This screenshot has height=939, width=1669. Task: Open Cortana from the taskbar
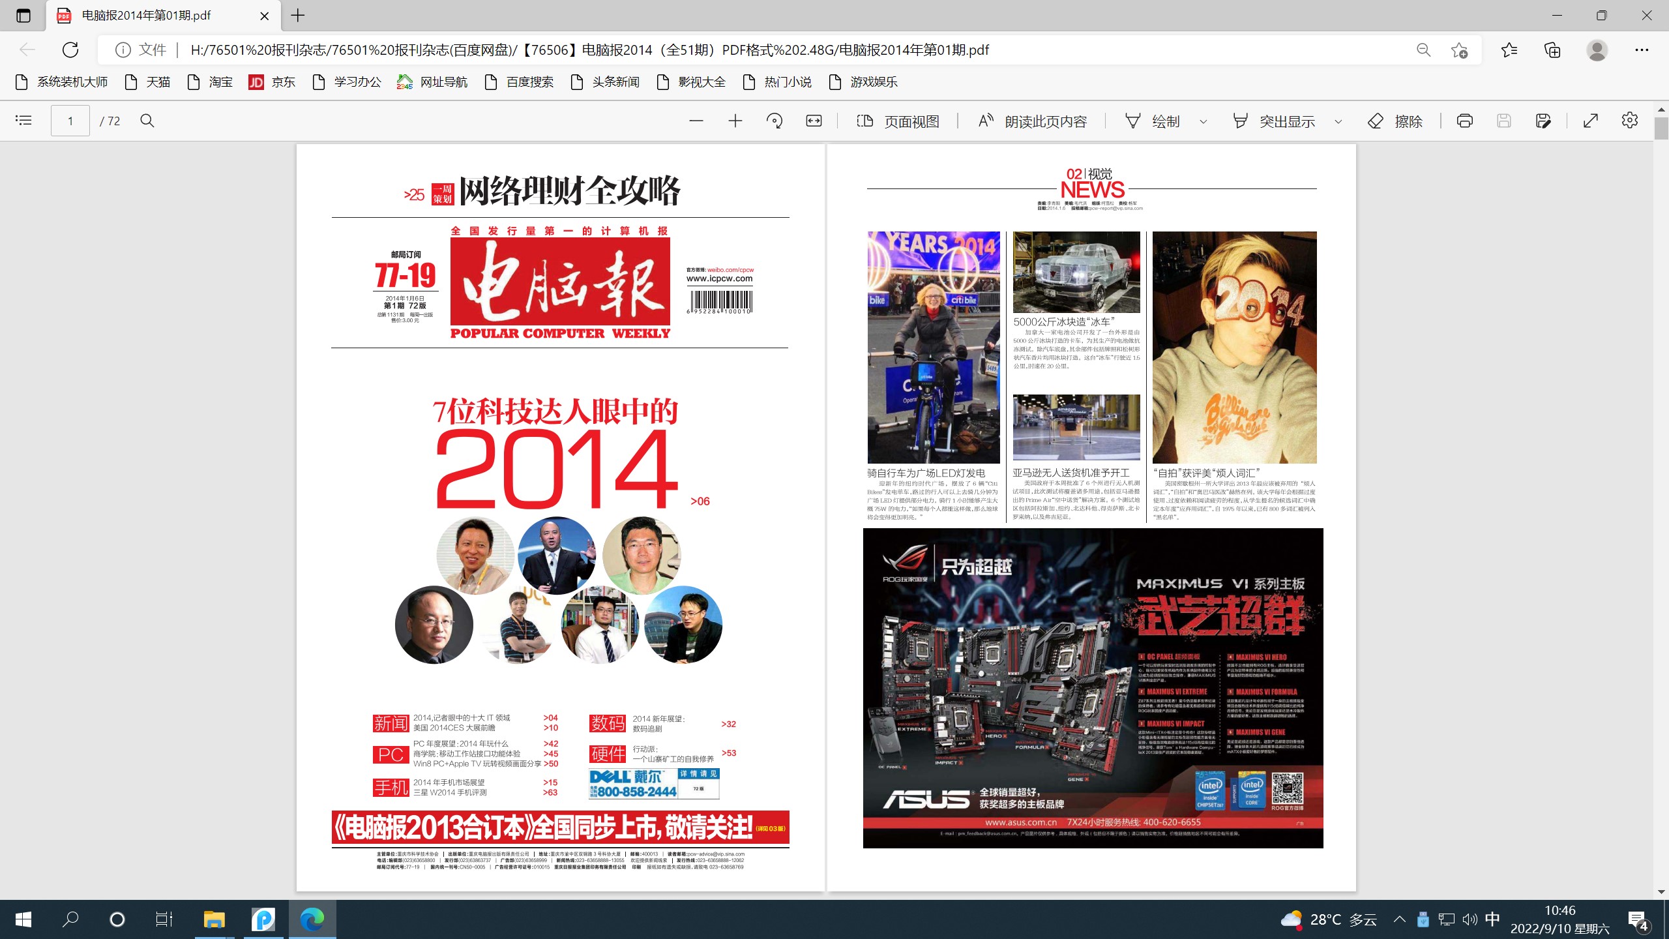click(x=117, y=919)
